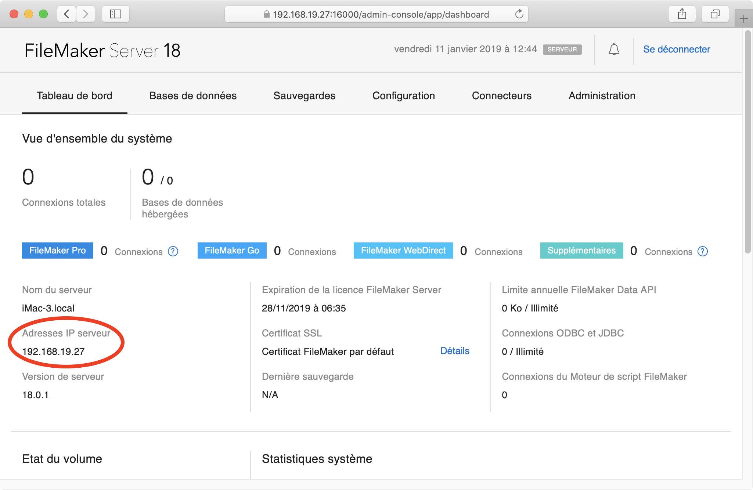Image resolution: width=753 pixels, height=490 pixels.
Task: Click the Connexions ODBC et JDBC label
Action: click(x=563, y=333)
